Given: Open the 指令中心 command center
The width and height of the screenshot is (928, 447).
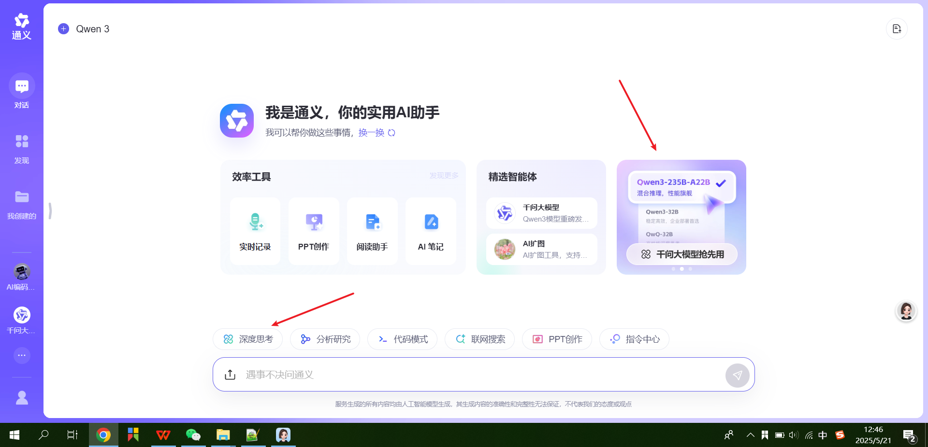Looking at the screenshot, I should tap(635, 339).
